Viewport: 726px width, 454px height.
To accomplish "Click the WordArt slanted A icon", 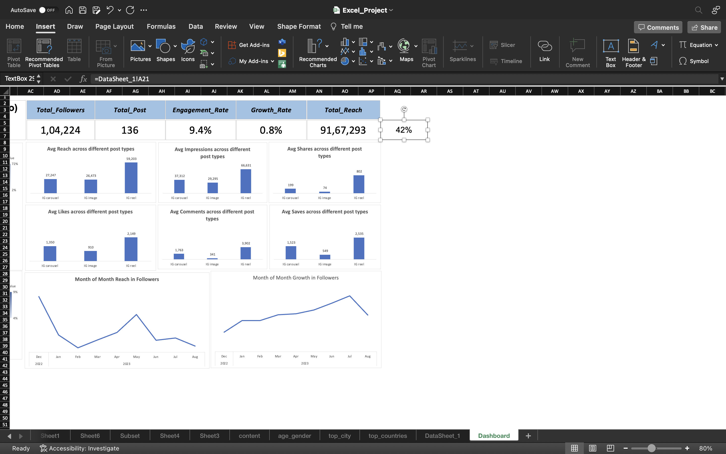I will pyautogui.click(x=654, y=45).
